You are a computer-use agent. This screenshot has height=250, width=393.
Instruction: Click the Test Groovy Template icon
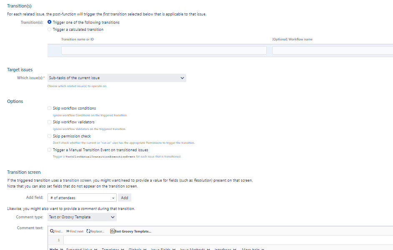pos(112,231)
